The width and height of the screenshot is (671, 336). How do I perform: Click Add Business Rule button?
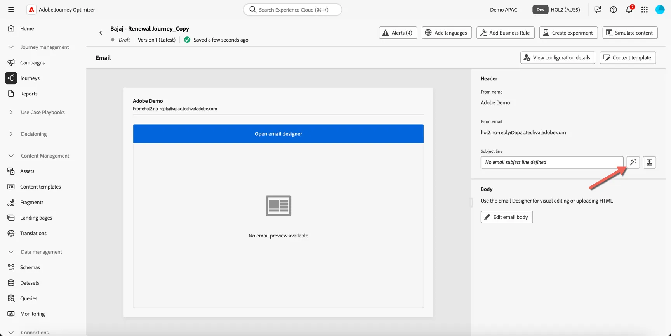505,33
